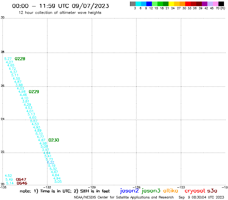Click the 5.49 wave height value
The width and height of the screenshot is (228, 200).
click(9, 179)
